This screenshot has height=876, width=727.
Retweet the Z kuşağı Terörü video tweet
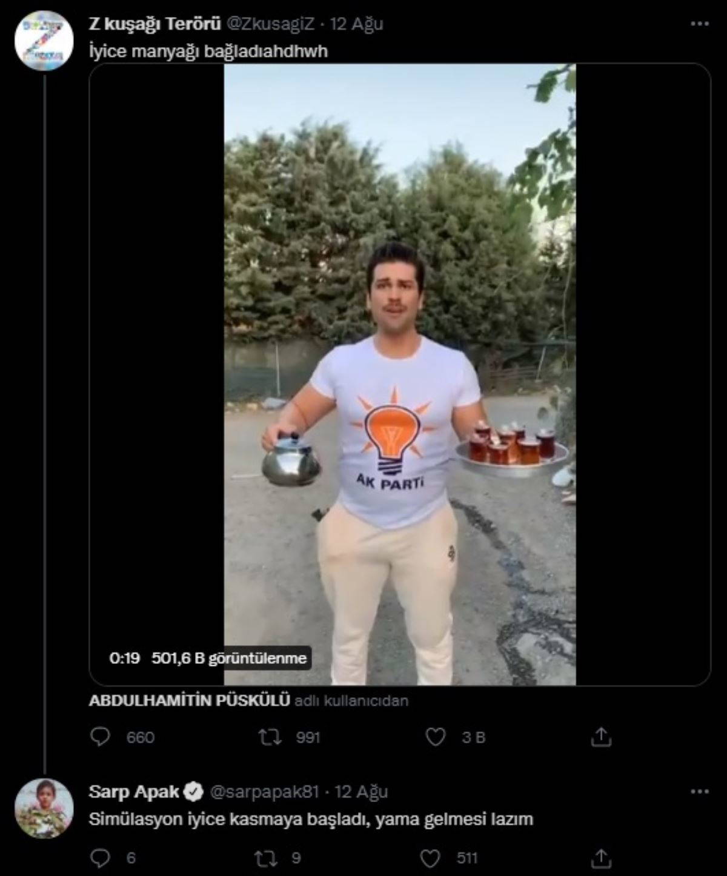pos(269,737)
